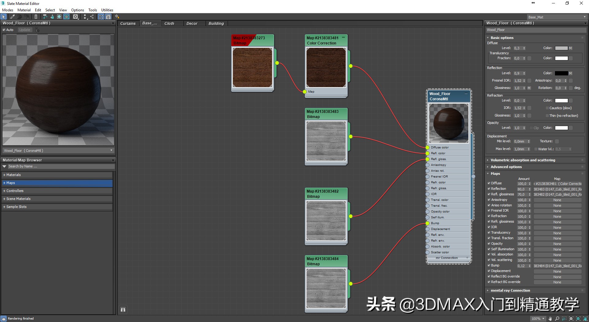Select the Zoom Region tool at bottom right

(x=564, y=319)
